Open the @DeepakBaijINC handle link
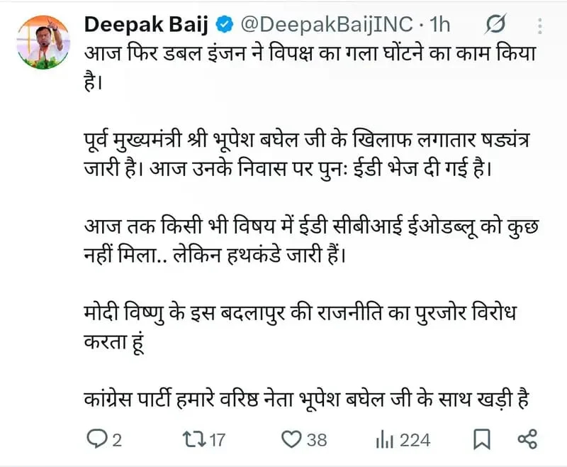This screenshot has width=567, height=467. [325, 24]
